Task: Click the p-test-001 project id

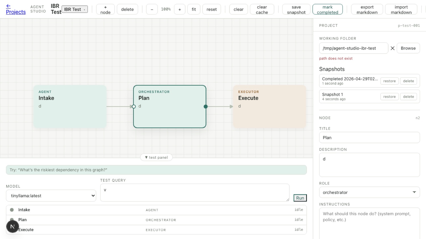Action: click(409, 26)
